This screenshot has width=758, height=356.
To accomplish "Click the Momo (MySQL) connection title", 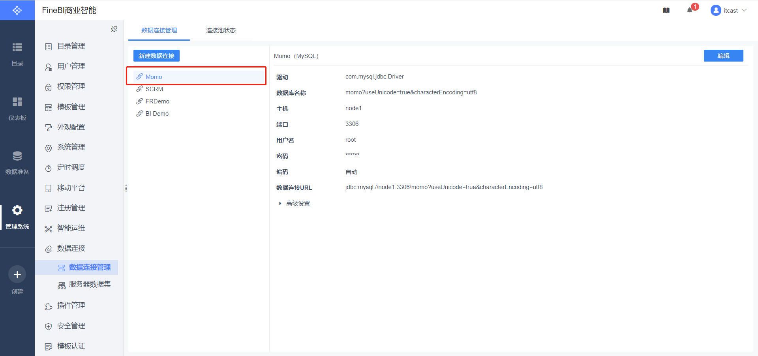I will tap(296, 56).
